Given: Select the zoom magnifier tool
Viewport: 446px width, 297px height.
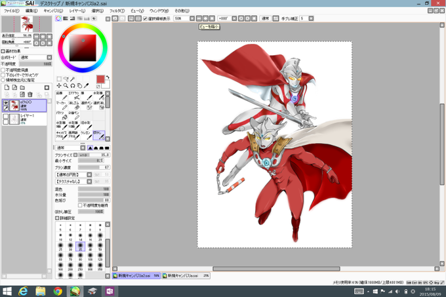Looking at the screenshot, I should tap(66, 85).
